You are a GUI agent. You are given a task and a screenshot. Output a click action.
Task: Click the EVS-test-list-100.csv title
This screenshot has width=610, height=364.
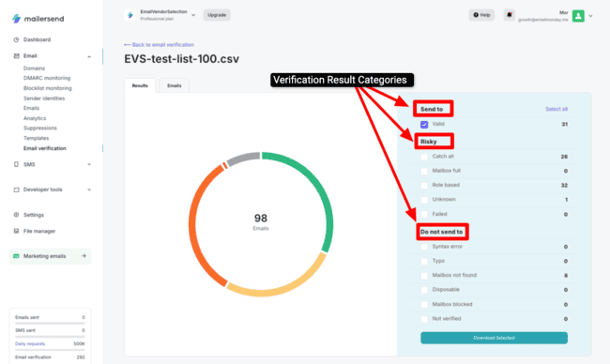(x=182, y=59)
